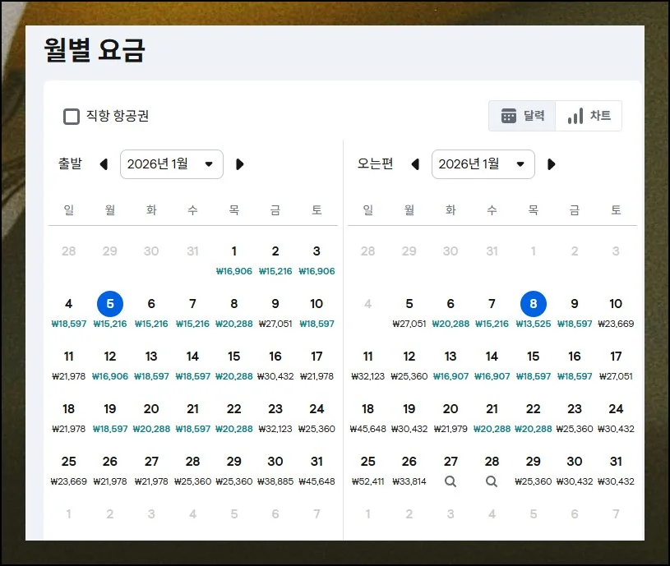Open the 출발 month dropdown 2026년 1월
This screenshot has height=566, width=670.
171,164
